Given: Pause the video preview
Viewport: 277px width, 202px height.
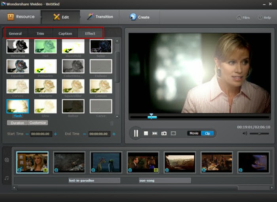Looking at the screenshot, I should coord(136,133).
